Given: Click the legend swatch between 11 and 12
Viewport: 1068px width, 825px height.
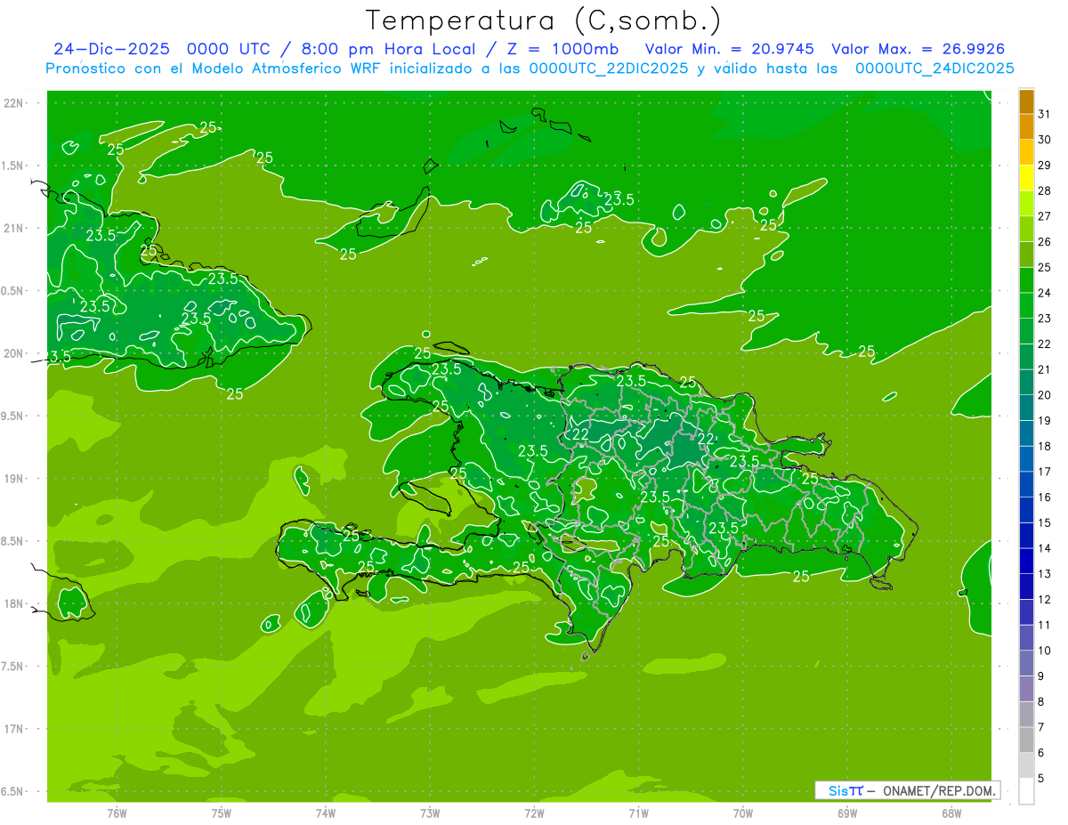Looking at the screenshot, I should pyautogui.click(x=1026, y=613).
